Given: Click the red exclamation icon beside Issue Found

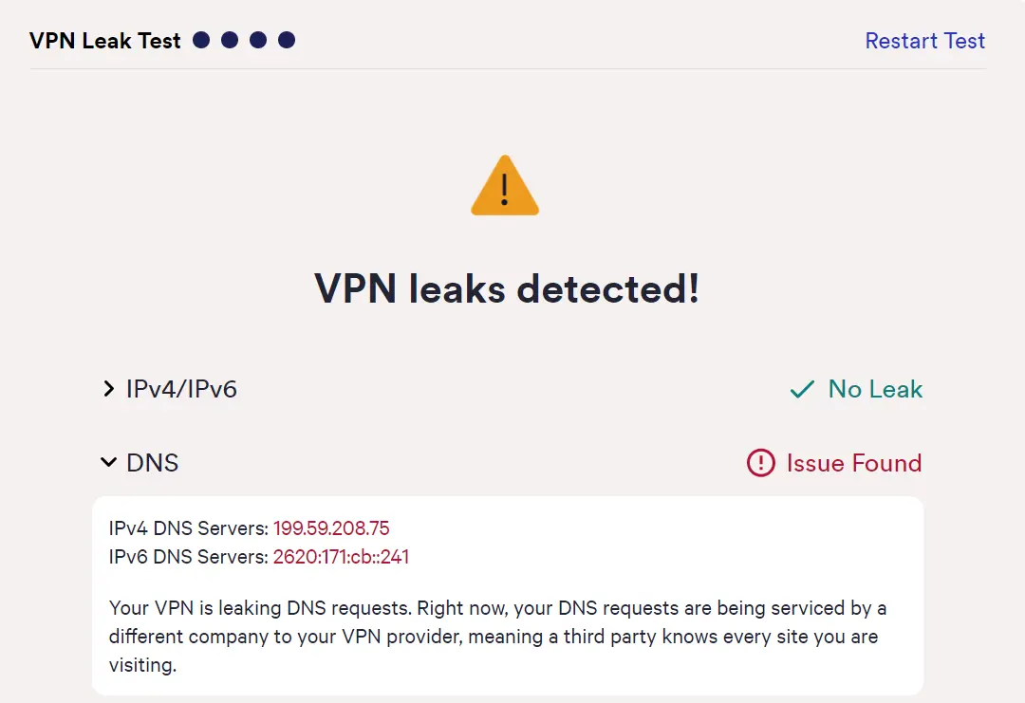Looking at the screenshot, I should (759, 463).
